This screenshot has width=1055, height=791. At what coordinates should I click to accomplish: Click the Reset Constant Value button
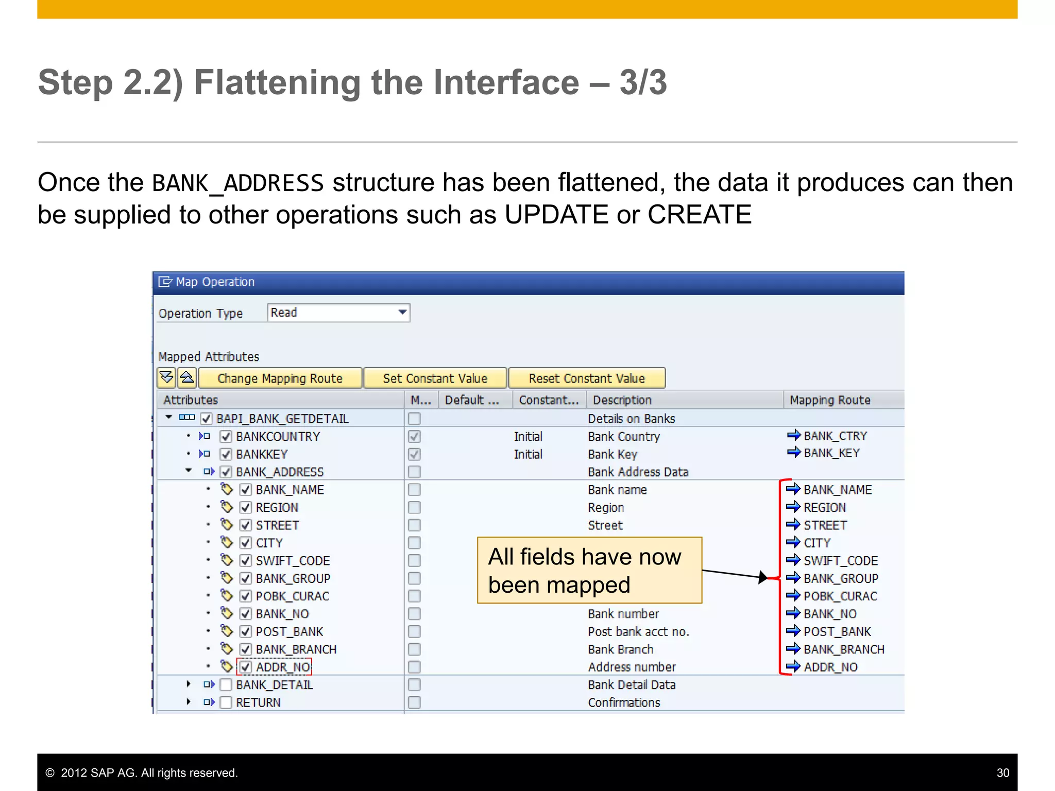587,378
